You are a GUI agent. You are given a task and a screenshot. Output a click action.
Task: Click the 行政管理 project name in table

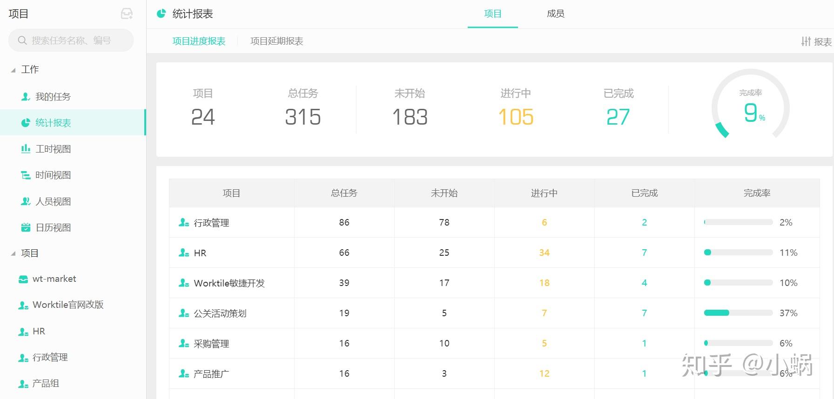[211, 223]
